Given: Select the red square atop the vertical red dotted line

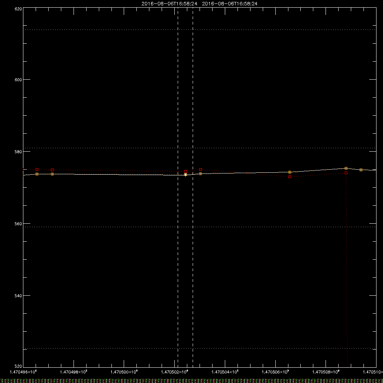Looking at the screenshot, I should 346,173.
